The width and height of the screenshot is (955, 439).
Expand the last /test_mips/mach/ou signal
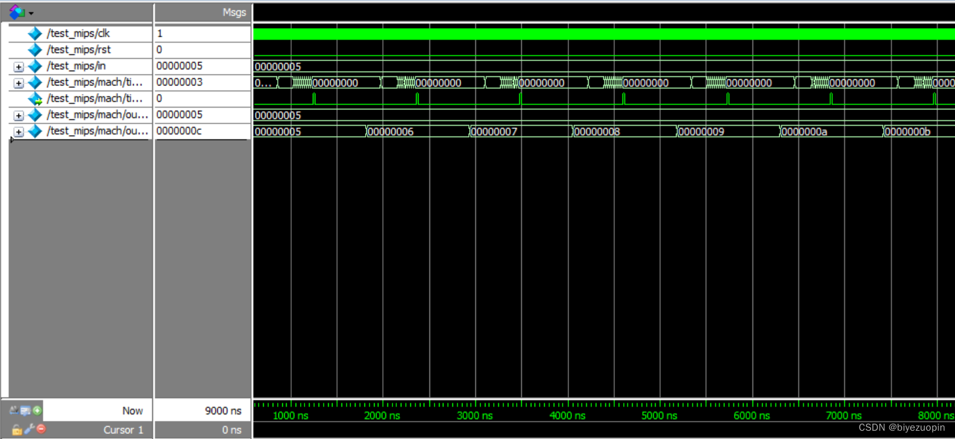(x=18, y=131)
